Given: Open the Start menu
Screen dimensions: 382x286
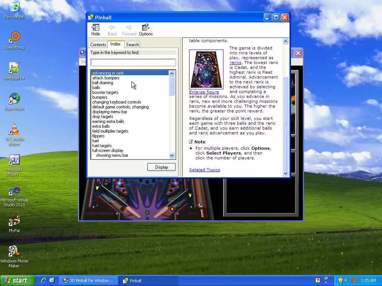Looking at the screenshot, I should click(17, 280).
